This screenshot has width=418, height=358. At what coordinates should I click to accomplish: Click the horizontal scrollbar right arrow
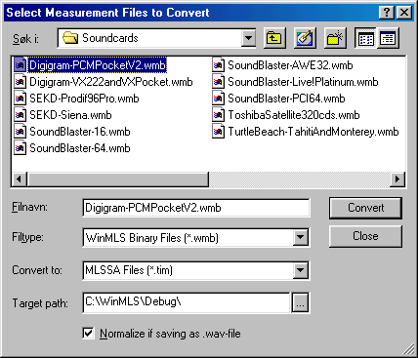point(397,179)
